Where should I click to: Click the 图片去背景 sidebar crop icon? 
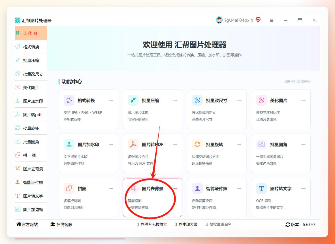[18, 169]
